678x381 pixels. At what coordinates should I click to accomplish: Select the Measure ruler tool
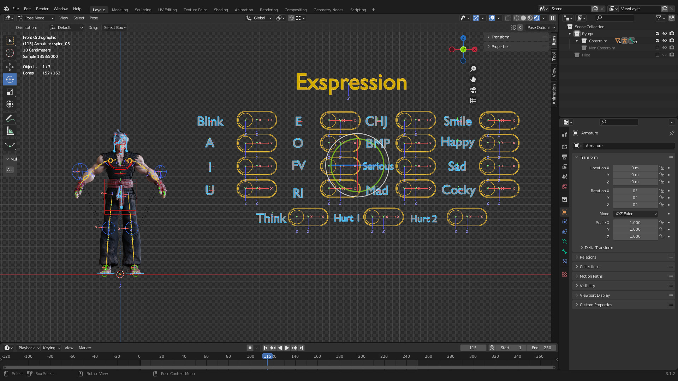(10, 132)
